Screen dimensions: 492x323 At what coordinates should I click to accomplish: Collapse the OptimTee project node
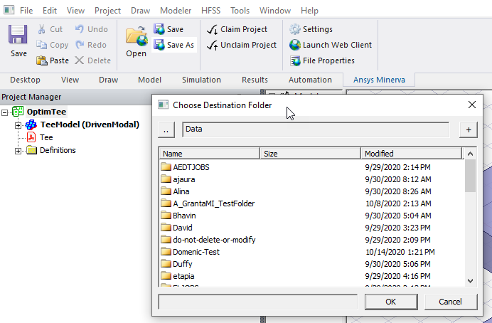(6, 112)
